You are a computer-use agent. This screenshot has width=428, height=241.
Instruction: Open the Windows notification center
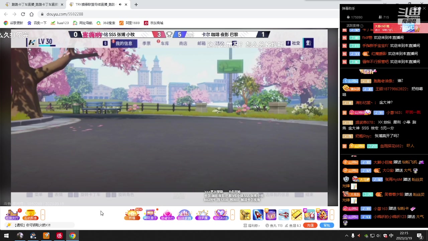click(420, 236)
